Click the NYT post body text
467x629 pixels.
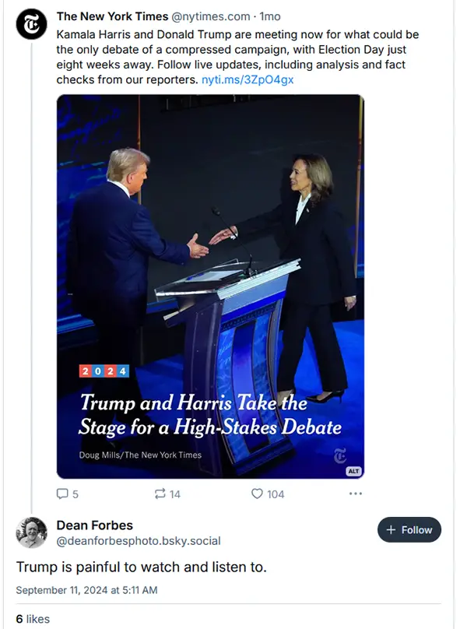coord(237,57)
